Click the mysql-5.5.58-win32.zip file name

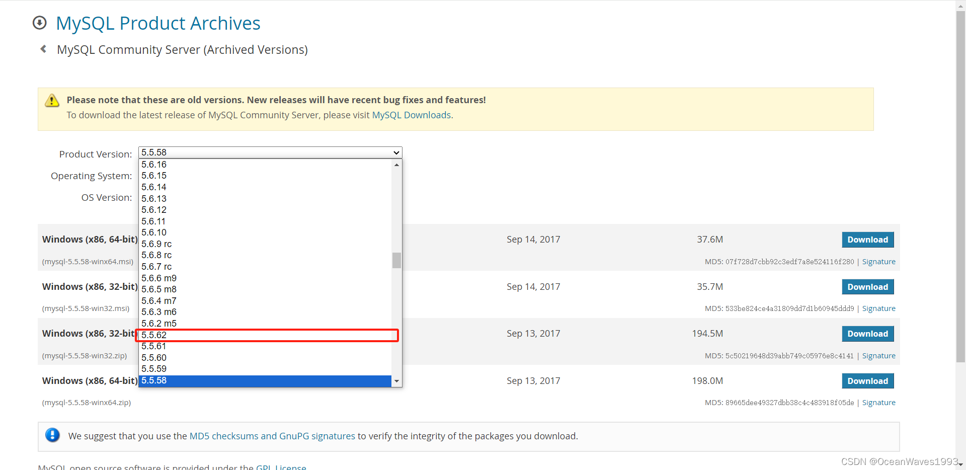click(x=85, y=356)
